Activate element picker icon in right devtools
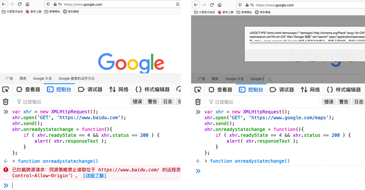The width and height of the screenshot is (365, 190). point(198,90)
